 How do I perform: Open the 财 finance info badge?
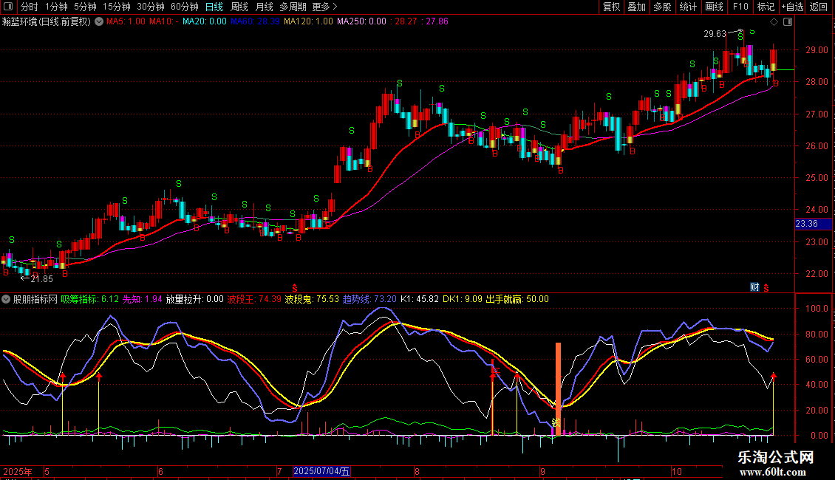tap(754, 287)
